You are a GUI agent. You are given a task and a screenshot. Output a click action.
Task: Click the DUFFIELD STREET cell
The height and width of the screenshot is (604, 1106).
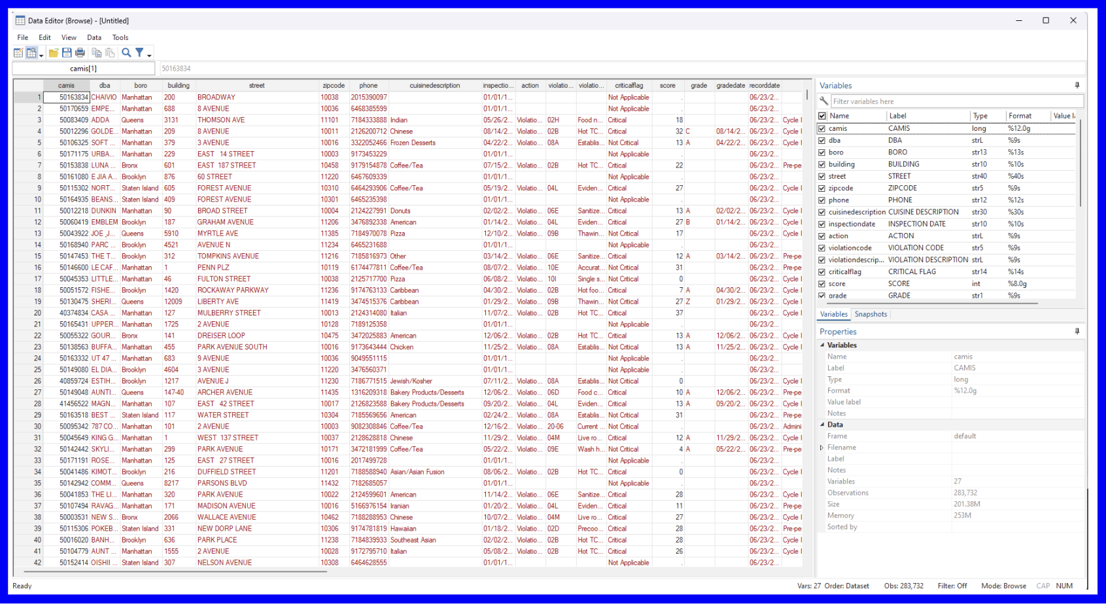pos(257,472)
